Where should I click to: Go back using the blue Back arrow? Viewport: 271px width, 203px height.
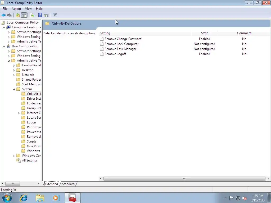[3, 15]
